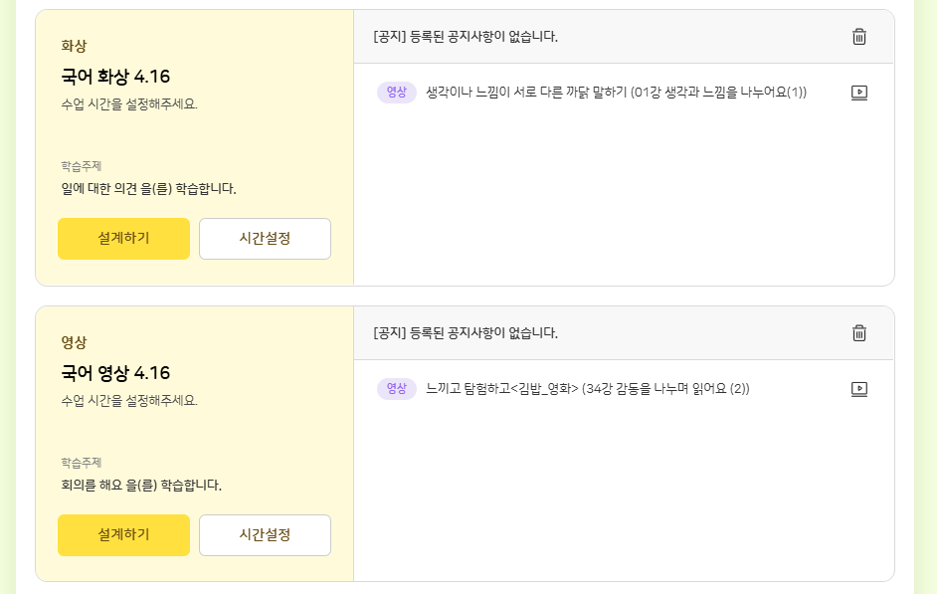Screen dimensions: 937x594
Task: Open 시간설정 for 국어 영상 4.16
Action: pyautogui.click(x=265, y=535)
